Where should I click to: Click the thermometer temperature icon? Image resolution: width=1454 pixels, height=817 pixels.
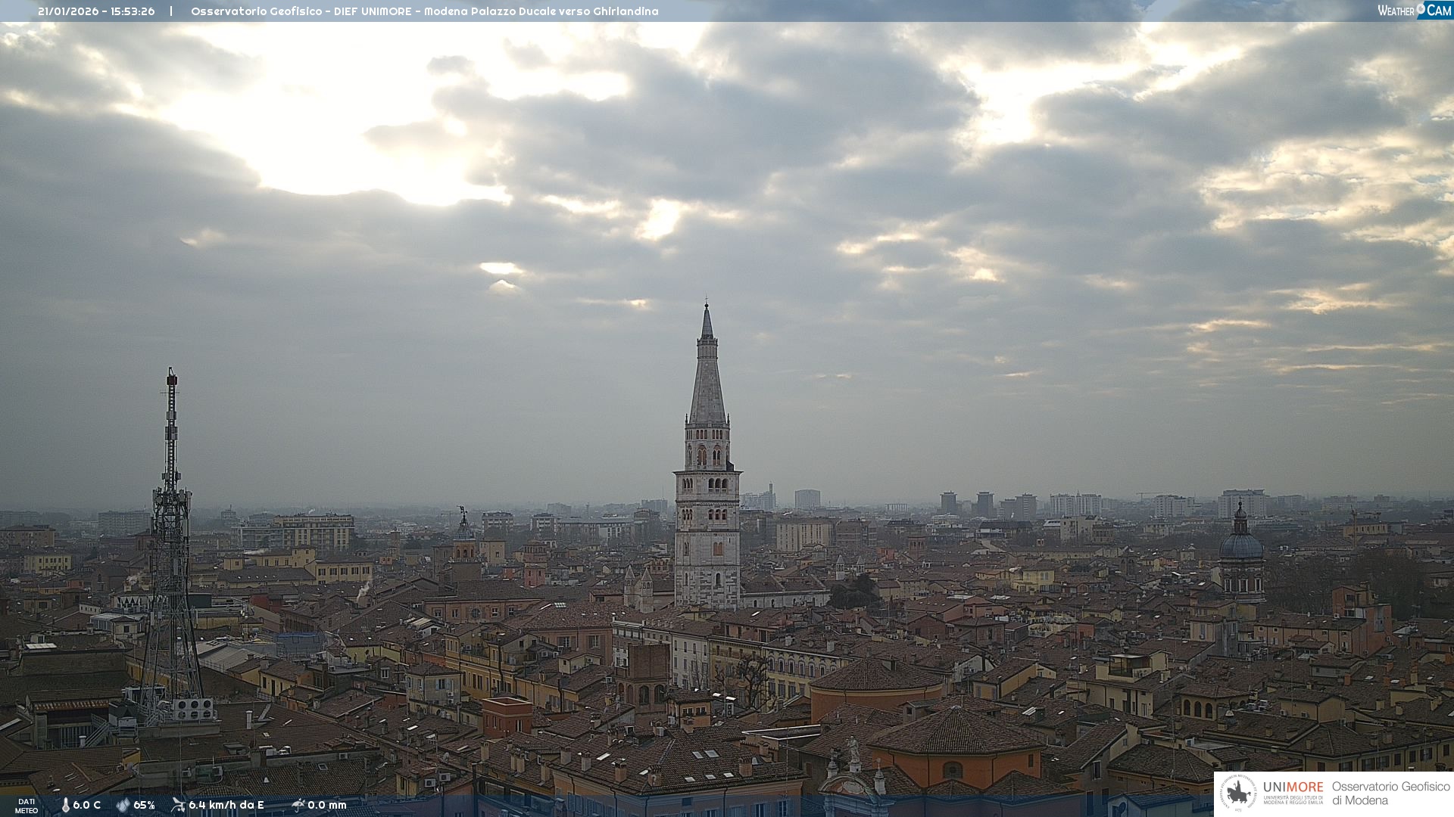65,805
